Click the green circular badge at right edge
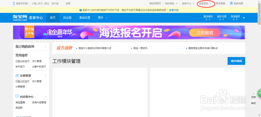 259,93
